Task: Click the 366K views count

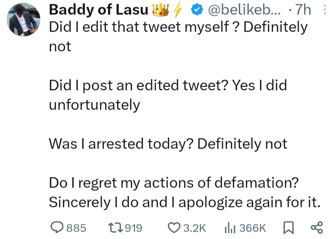Action: coord(252,228)
